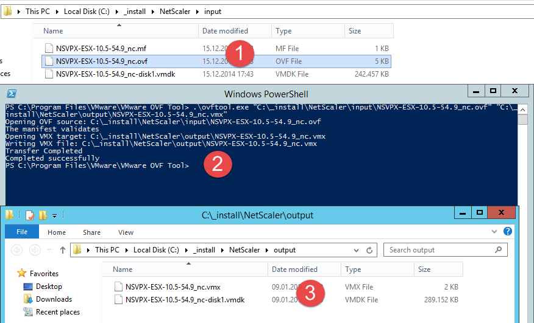The height and width of the screenshot is (323, 534).
Task: Click the folder icon in the input address bar
Action: pos(7,11)
